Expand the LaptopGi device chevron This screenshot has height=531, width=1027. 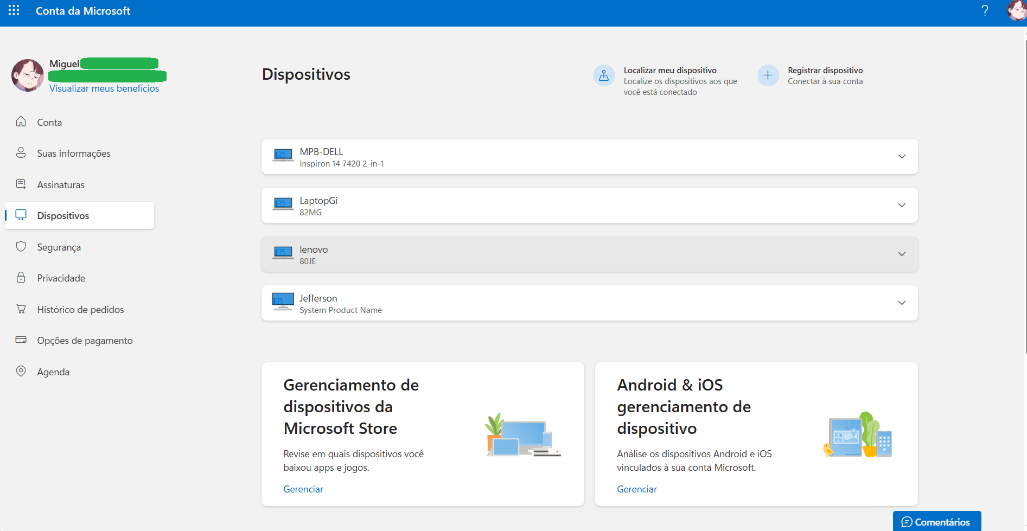[902, 205]
